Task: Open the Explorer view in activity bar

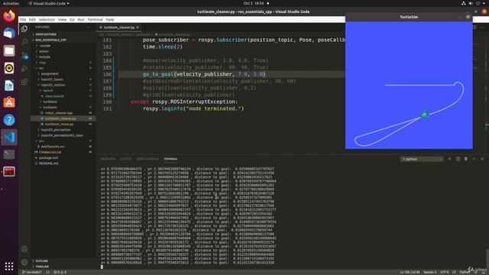Action: 24,29
